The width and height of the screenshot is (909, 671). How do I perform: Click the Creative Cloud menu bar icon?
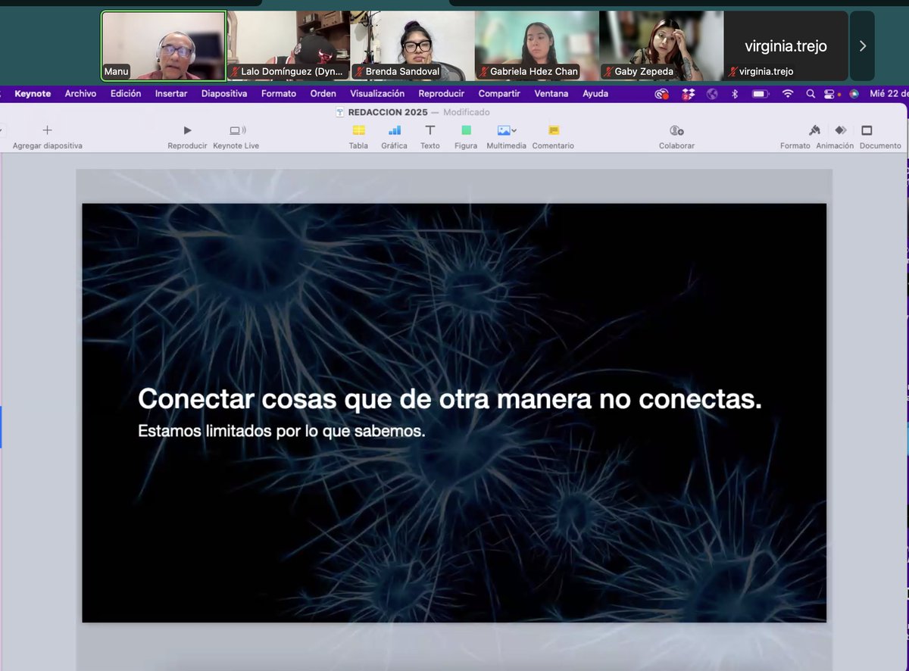(662, 94)
